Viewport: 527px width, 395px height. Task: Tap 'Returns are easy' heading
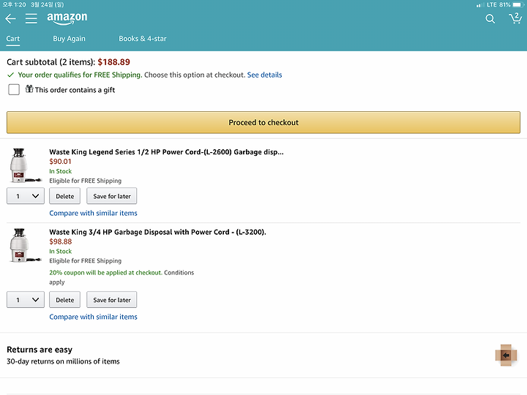click(x=40, y=350)
